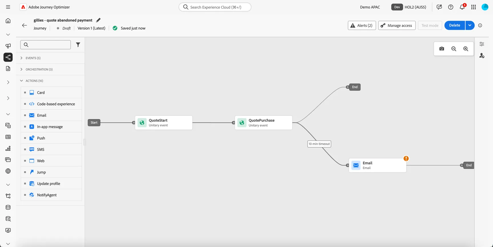Screen dimensions: 493x247
Task: Click the Manage access button
Action: click(397, 25)
